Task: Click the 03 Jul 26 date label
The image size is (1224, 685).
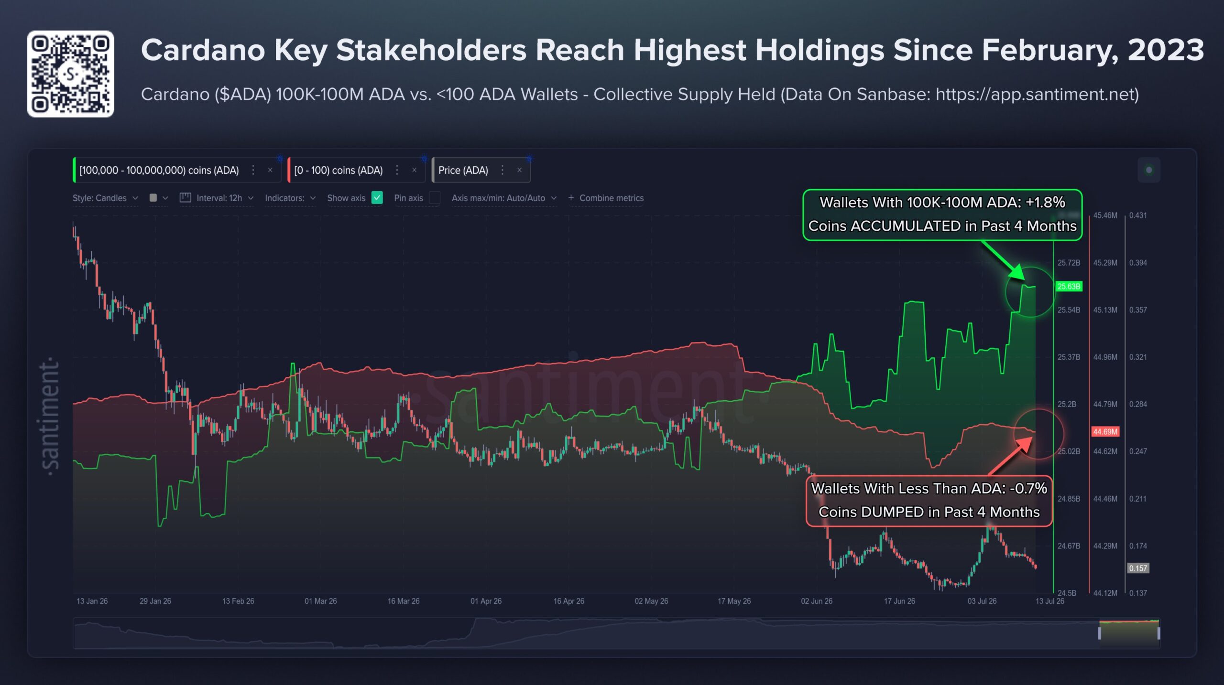Action: [x=982, y=601]
